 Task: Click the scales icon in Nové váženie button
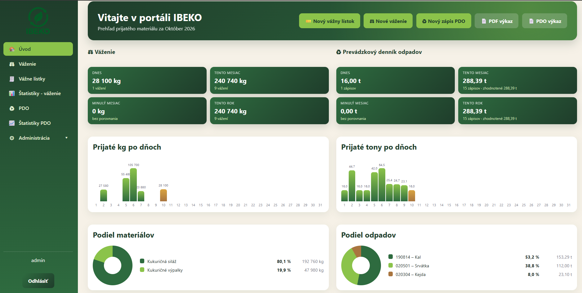(372, 21)
